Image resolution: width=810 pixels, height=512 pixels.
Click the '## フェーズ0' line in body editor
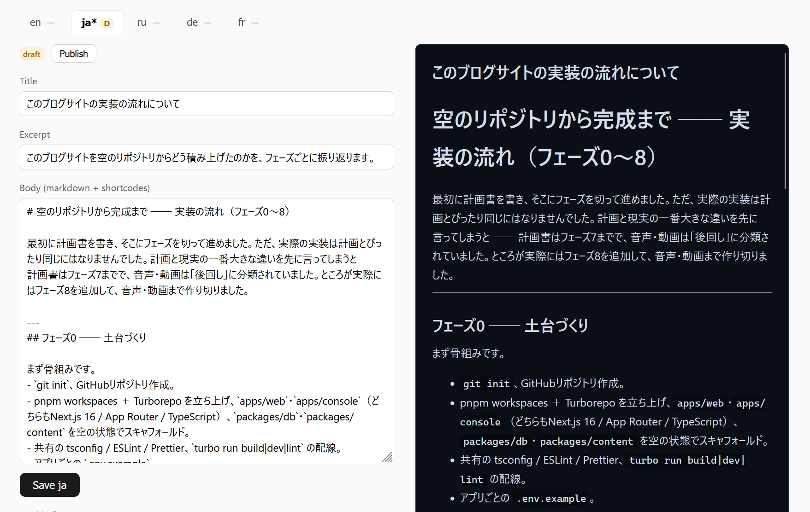[87, 337]
